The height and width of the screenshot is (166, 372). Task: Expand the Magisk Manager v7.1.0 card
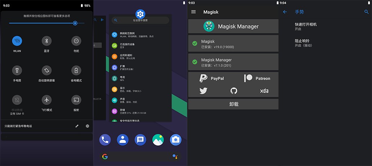pyautogui.click(x=233, y=62)
